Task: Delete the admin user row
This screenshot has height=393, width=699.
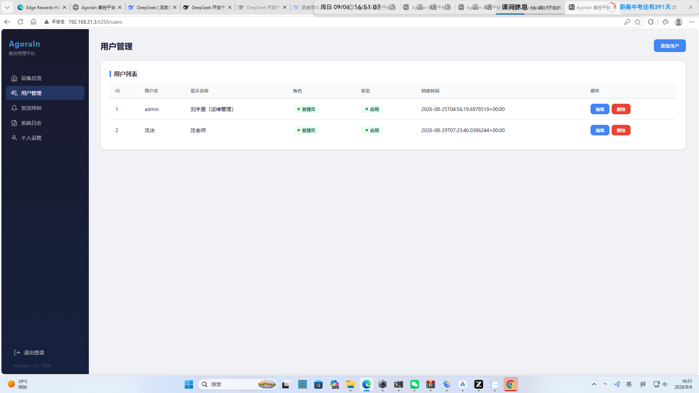Action: (621, 109)
